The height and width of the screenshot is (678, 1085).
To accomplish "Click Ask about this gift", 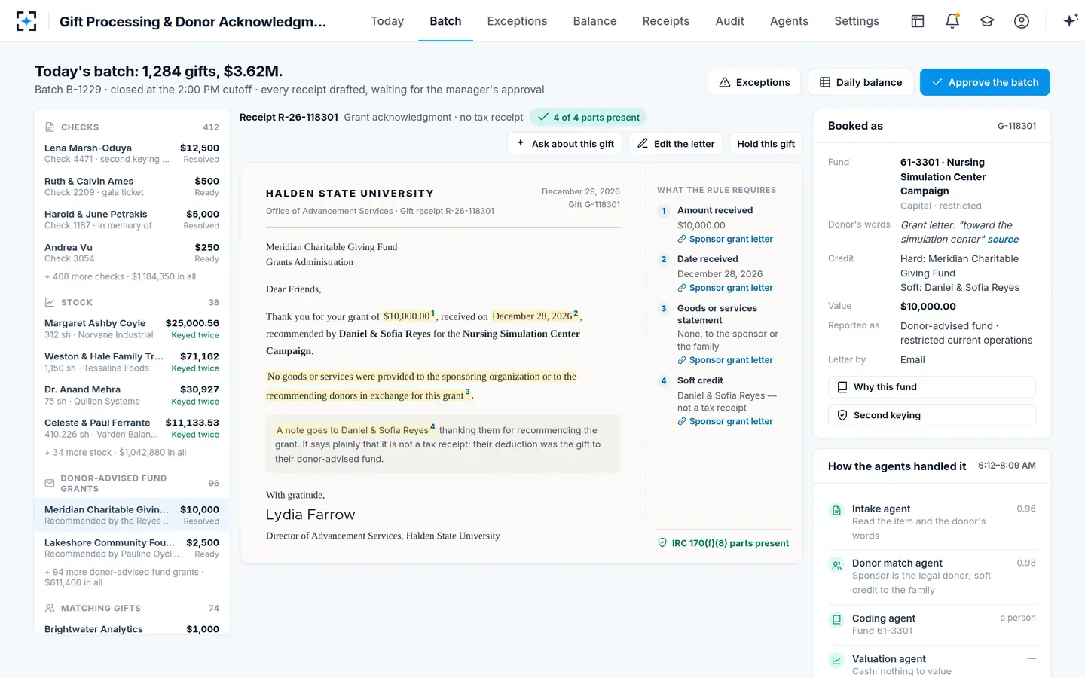I will tap(565, 144).
